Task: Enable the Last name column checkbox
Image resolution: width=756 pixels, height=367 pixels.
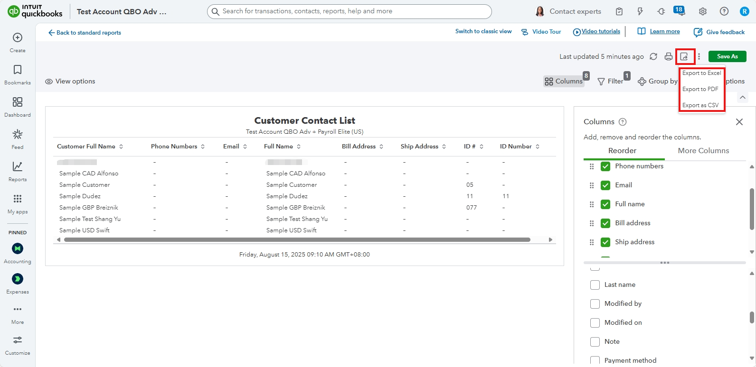Action: click(x=595, y=285)
